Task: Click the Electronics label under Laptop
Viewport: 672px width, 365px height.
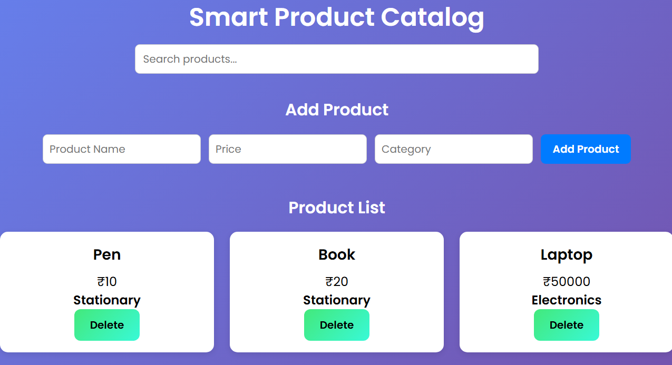Action: click(567, 300)
